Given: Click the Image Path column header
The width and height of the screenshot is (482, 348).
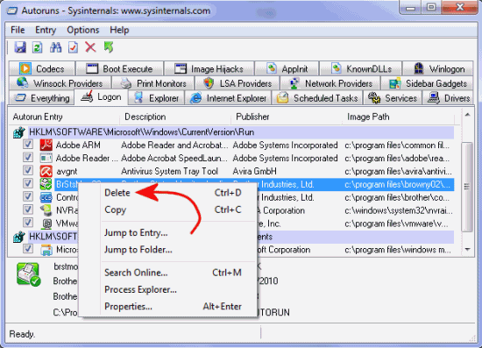Looking at the screenshot, I should click(398, 117).
